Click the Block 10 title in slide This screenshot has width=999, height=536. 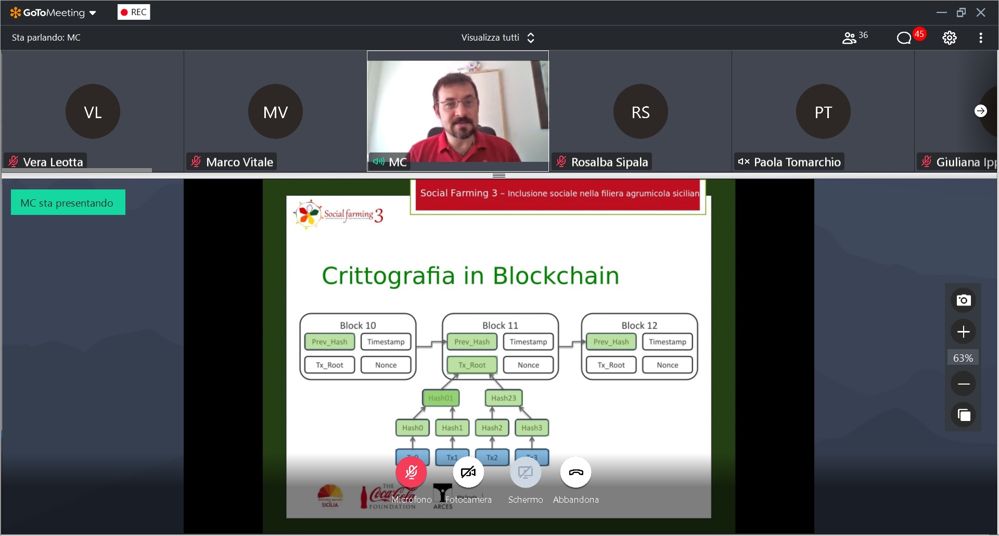(x=358, y=325)
